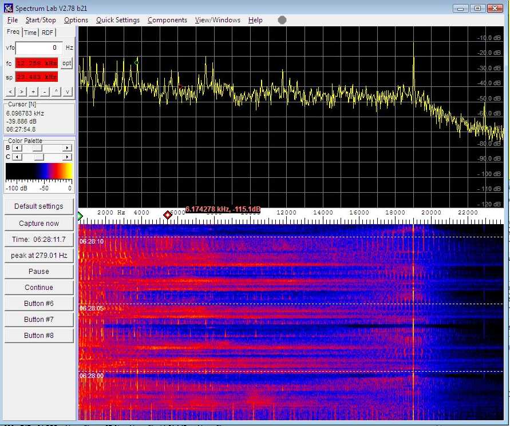Open the Quick Settings menu
510x426 pixels.
pyautogui.click(x=117, y=20)
